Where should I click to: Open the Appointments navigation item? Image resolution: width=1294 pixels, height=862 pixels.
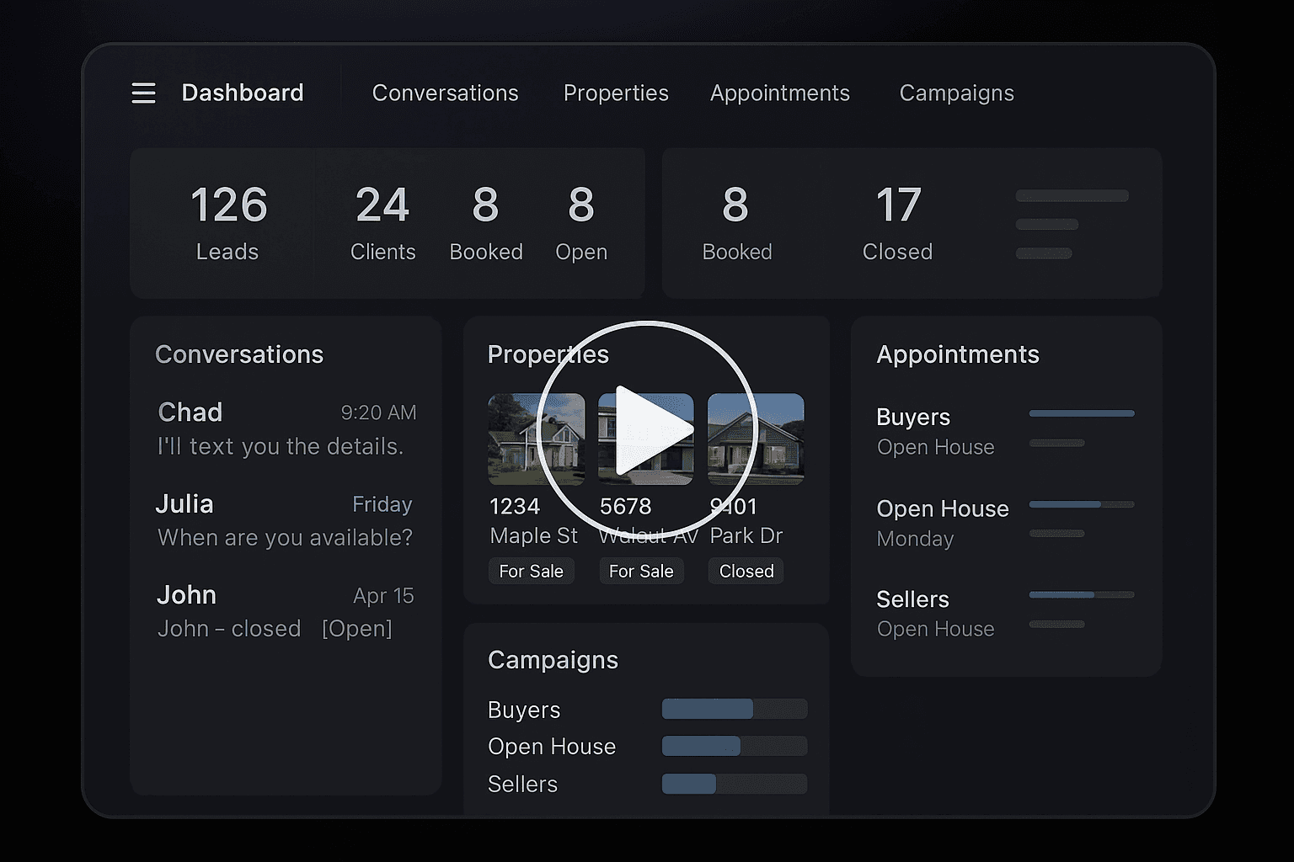pos(779,93)
